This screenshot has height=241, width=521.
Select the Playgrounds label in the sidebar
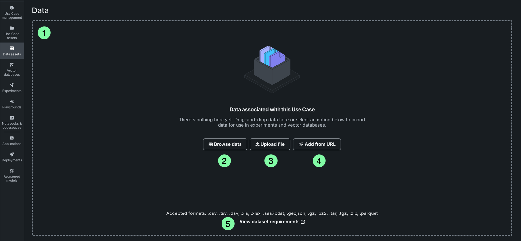coord(12,107)
